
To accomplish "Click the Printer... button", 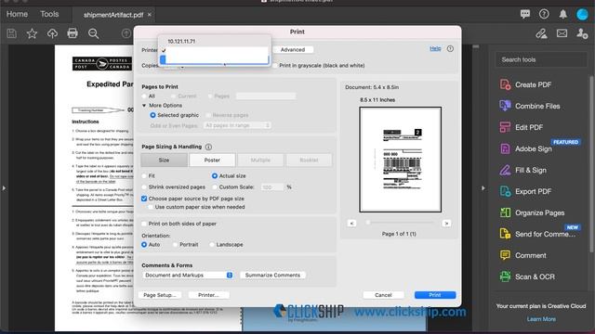I will tap(208, 295).
